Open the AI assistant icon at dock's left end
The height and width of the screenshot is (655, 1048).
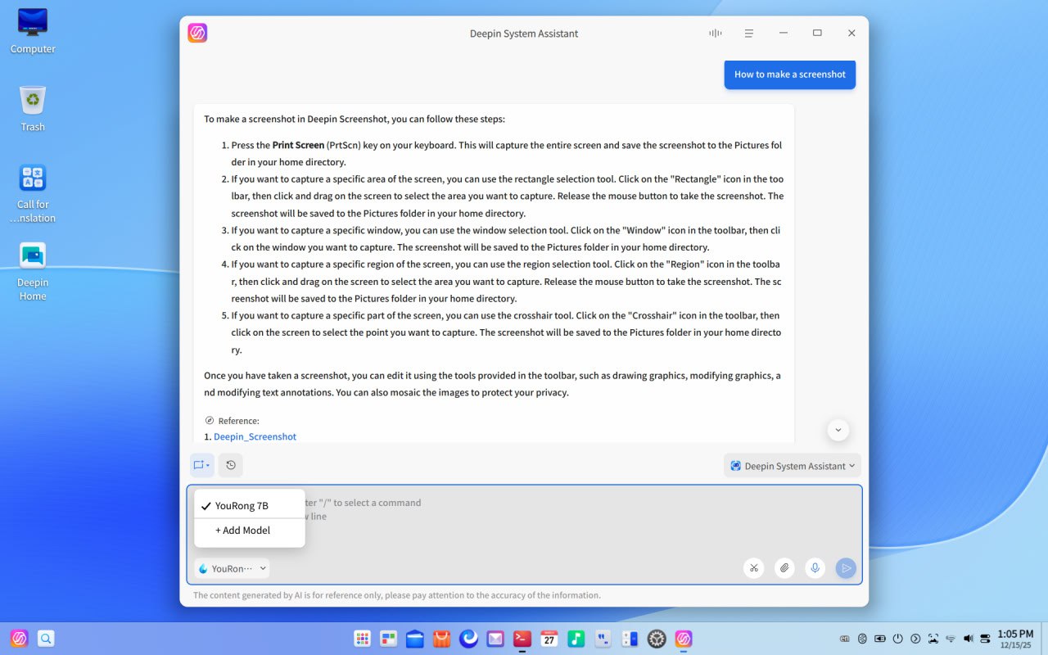point(20,639)
